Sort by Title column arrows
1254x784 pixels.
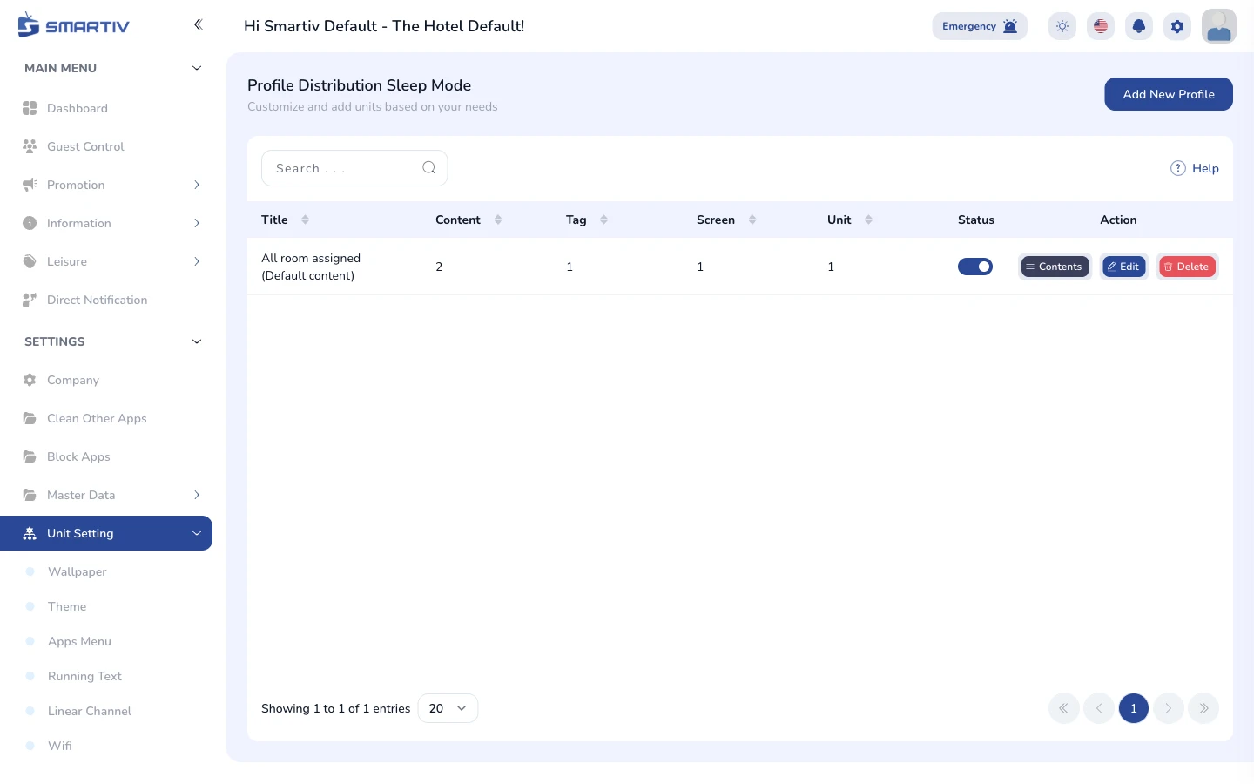tap(306, 220)
